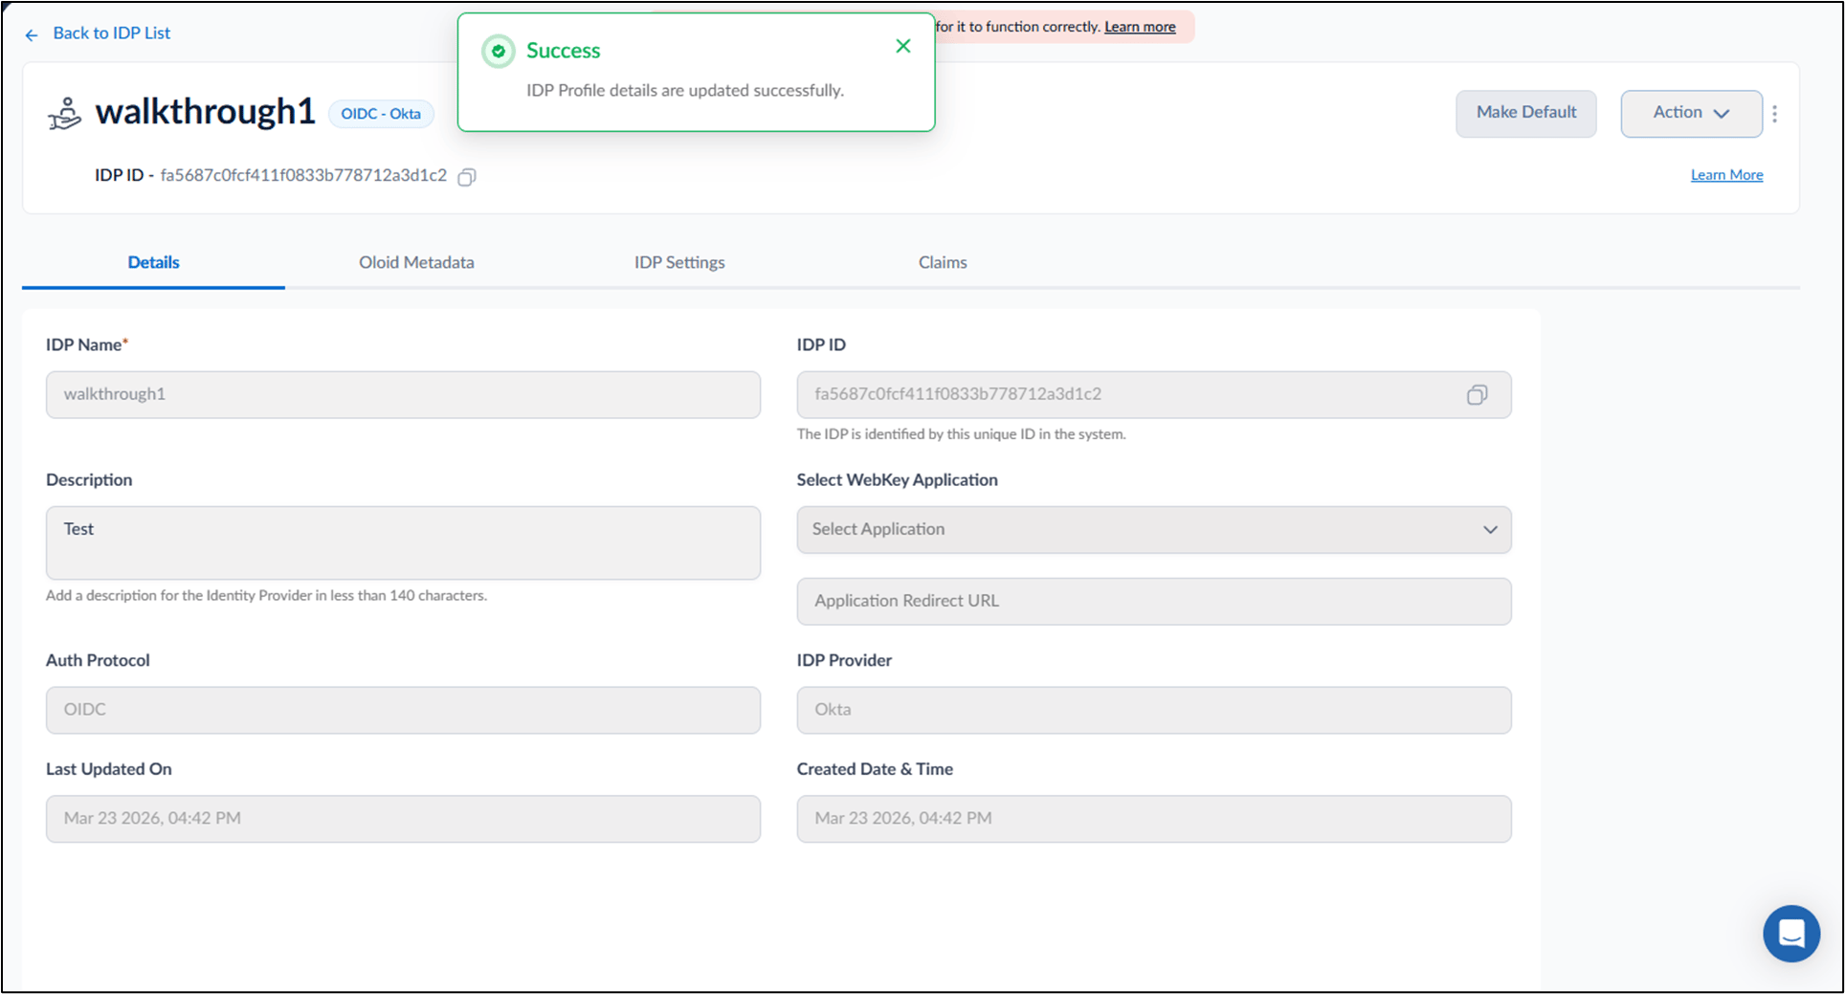Open the chat support widget
Screen dimensions: 1845x994
click(1791, 934)
